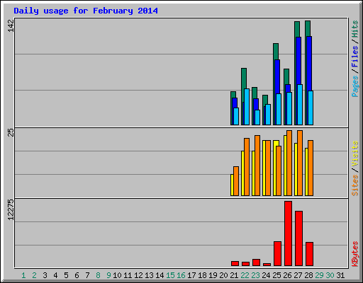Click the orange Sites bar for day 21
The image size is (363, 283).
(236, 181)
